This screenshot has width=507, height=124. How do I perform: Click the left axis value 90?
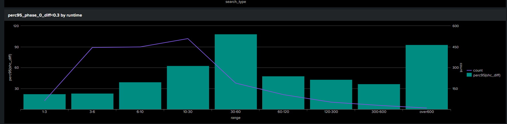coord(17,47)
